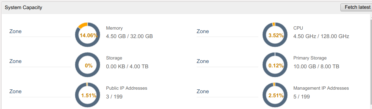The height and width of the screenshot is (109, 372).
Task: Select the Public IP Addresses donut chart
Action: (88, 95)
